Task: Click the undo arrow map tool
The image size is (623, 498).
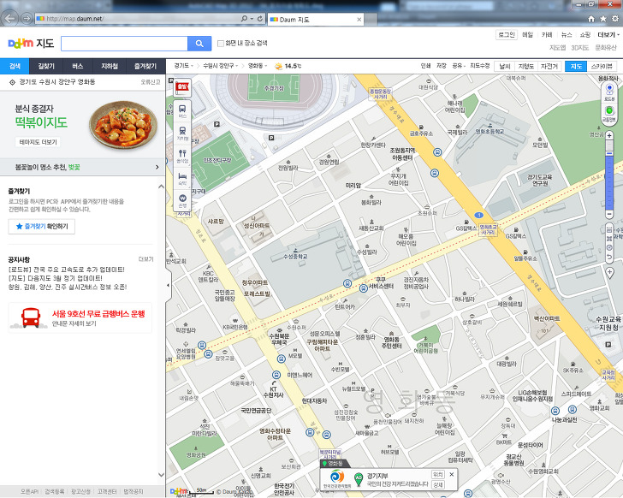Action: pyautogui.click(x=609, y=257)
